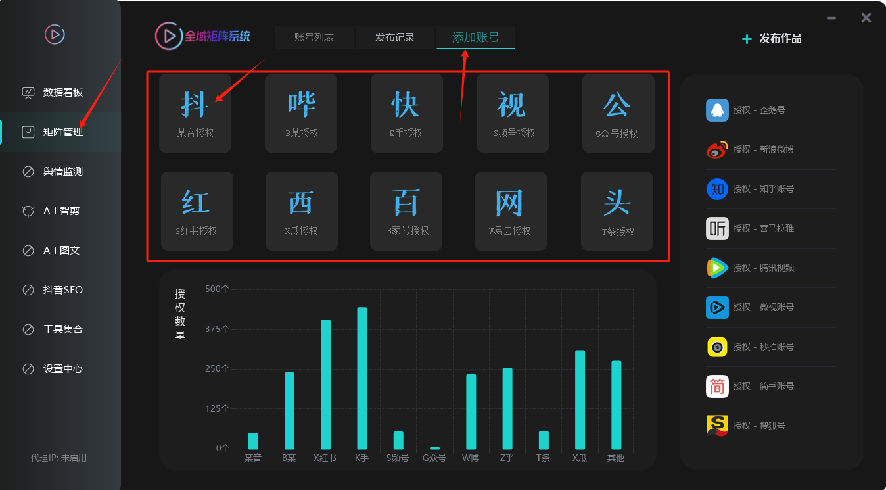Click the 代理IP: 未启用 status text

58,458
